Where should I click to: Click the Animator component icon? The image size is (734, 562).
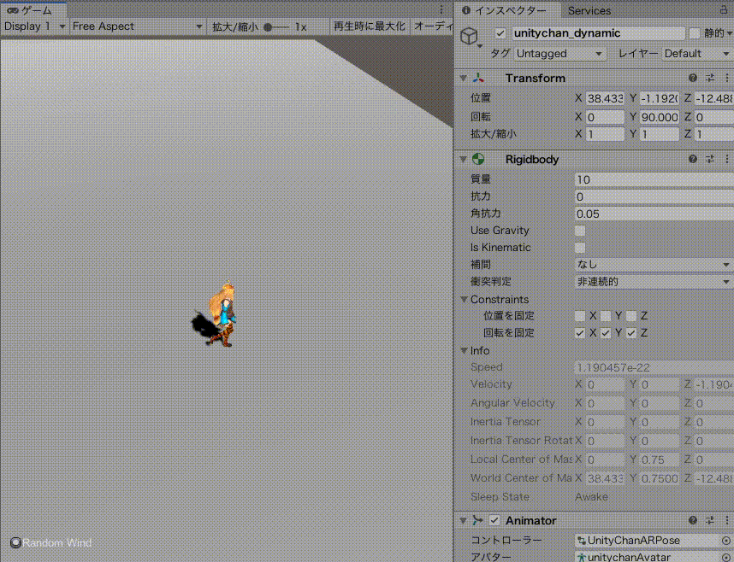(x=478, y=520)
